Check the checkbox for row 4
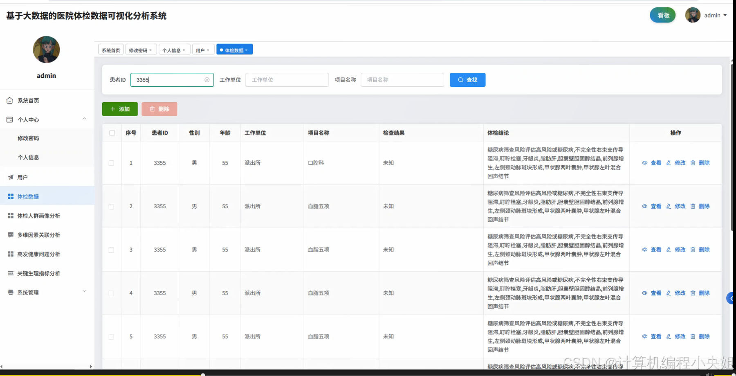The width and height of the screenshot is (736, 376). 111,293
